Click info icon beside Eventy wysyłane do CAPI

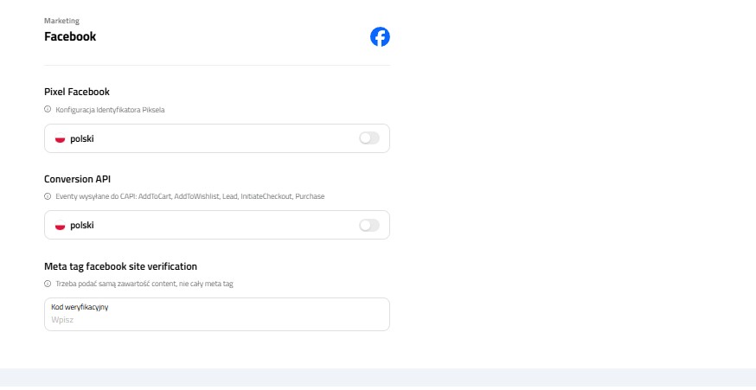(48, 197)
